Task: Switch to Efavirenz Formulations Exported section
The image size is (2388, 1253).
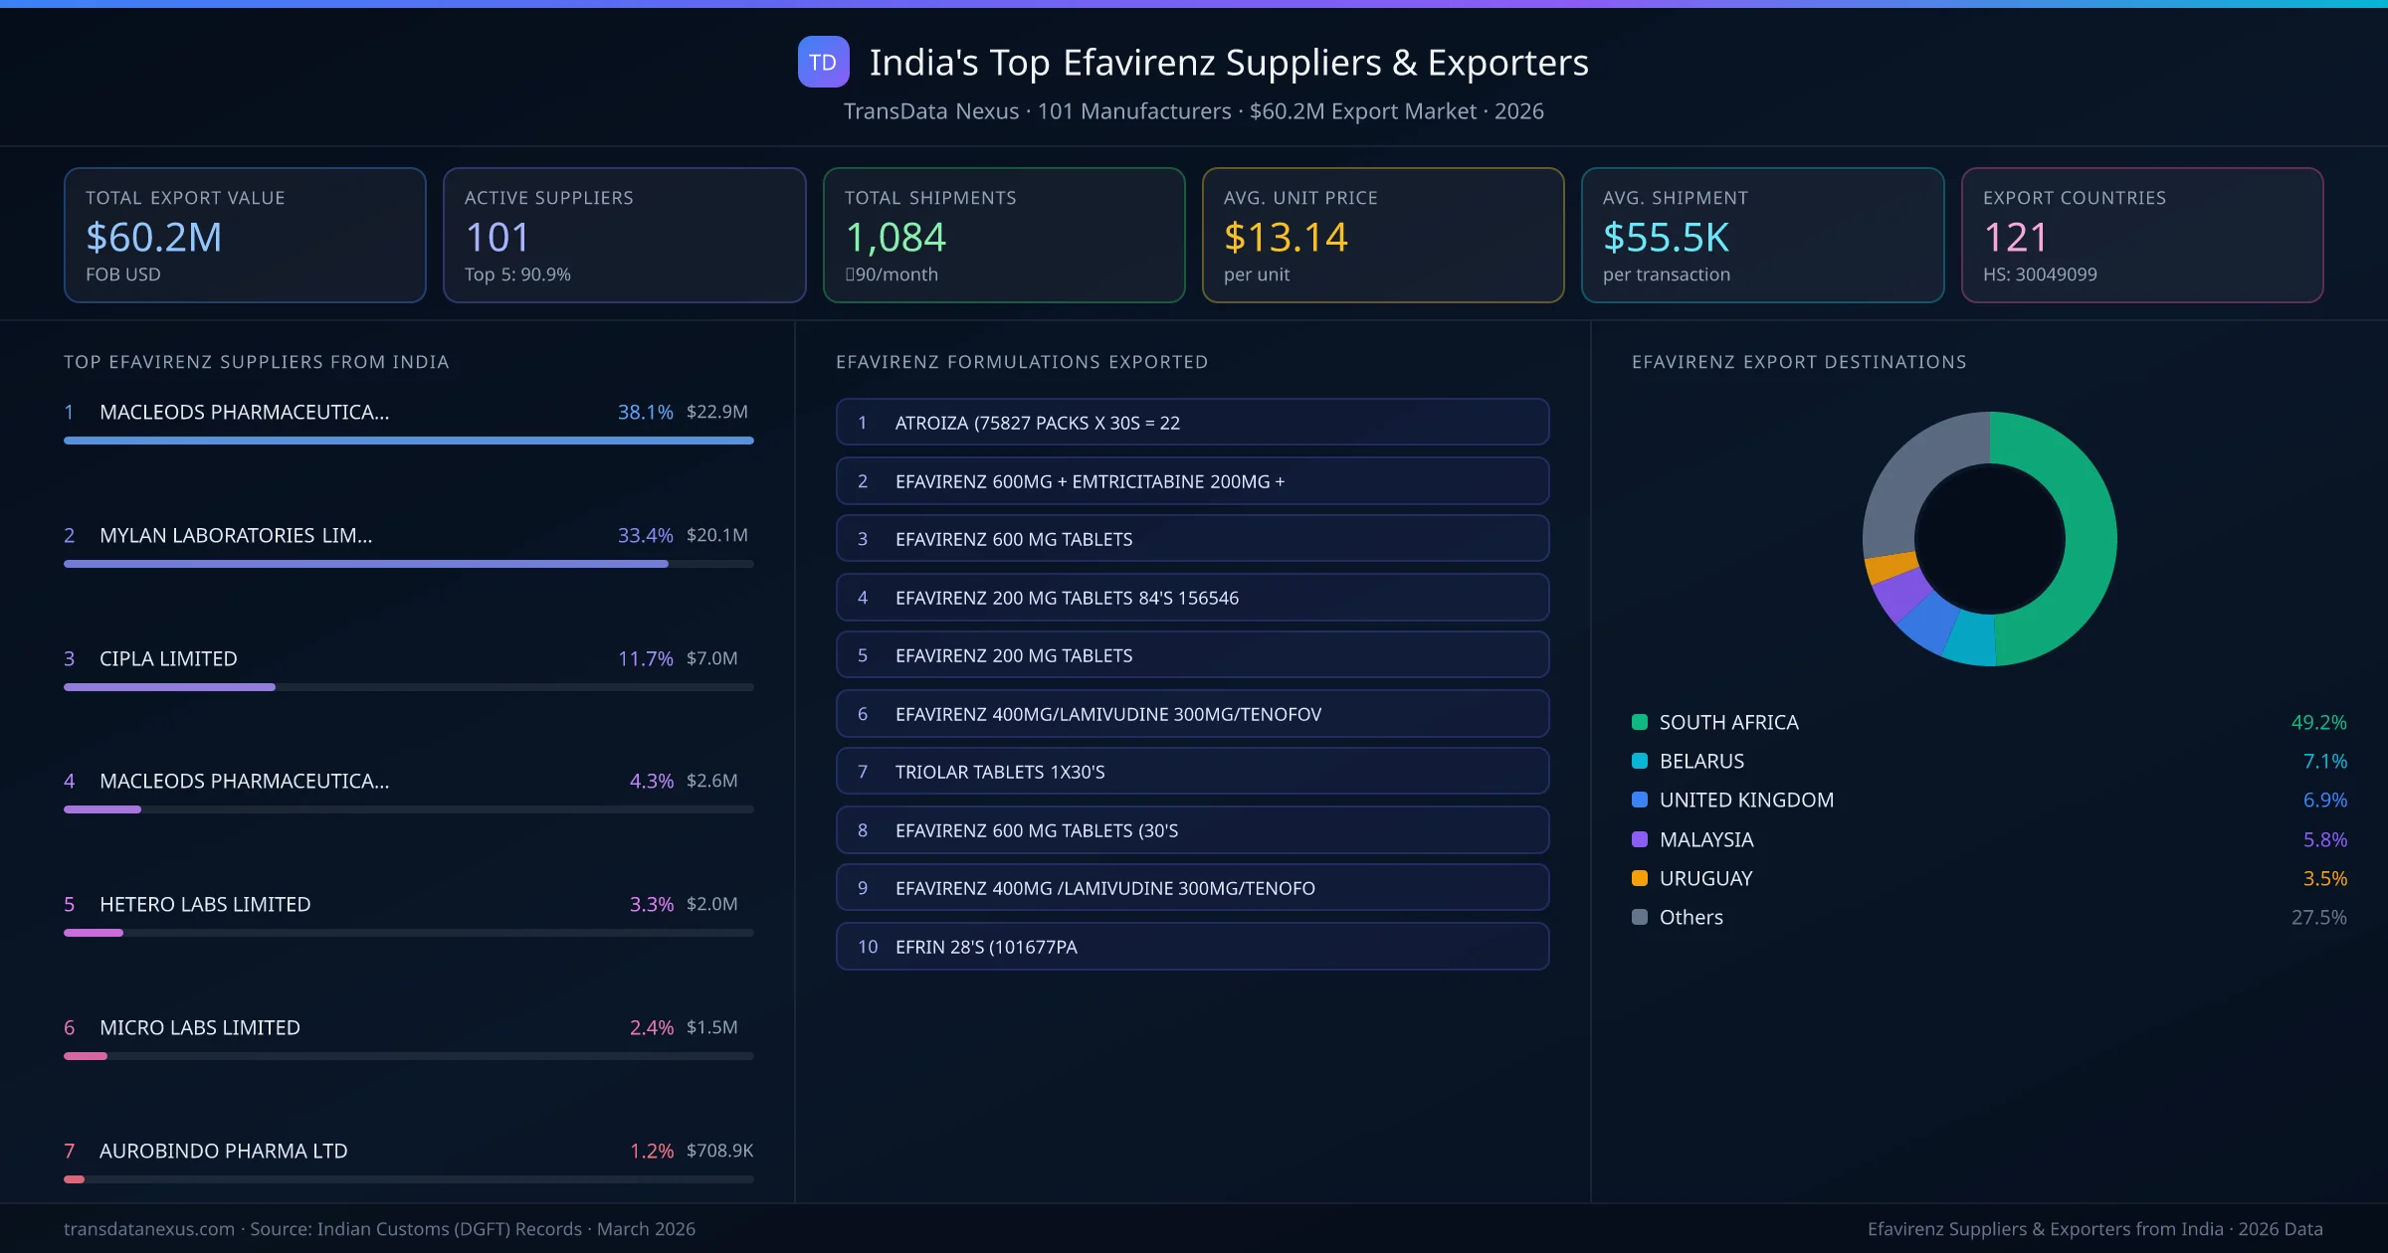Action: [x=1022, y=362]
